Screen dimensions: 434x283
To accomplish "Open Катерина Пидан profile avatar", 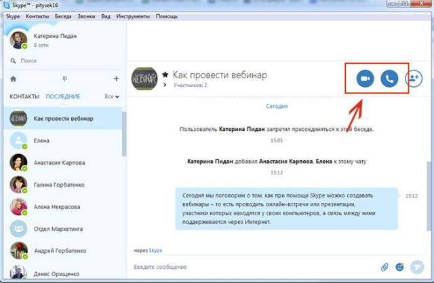I will (18, 40).
